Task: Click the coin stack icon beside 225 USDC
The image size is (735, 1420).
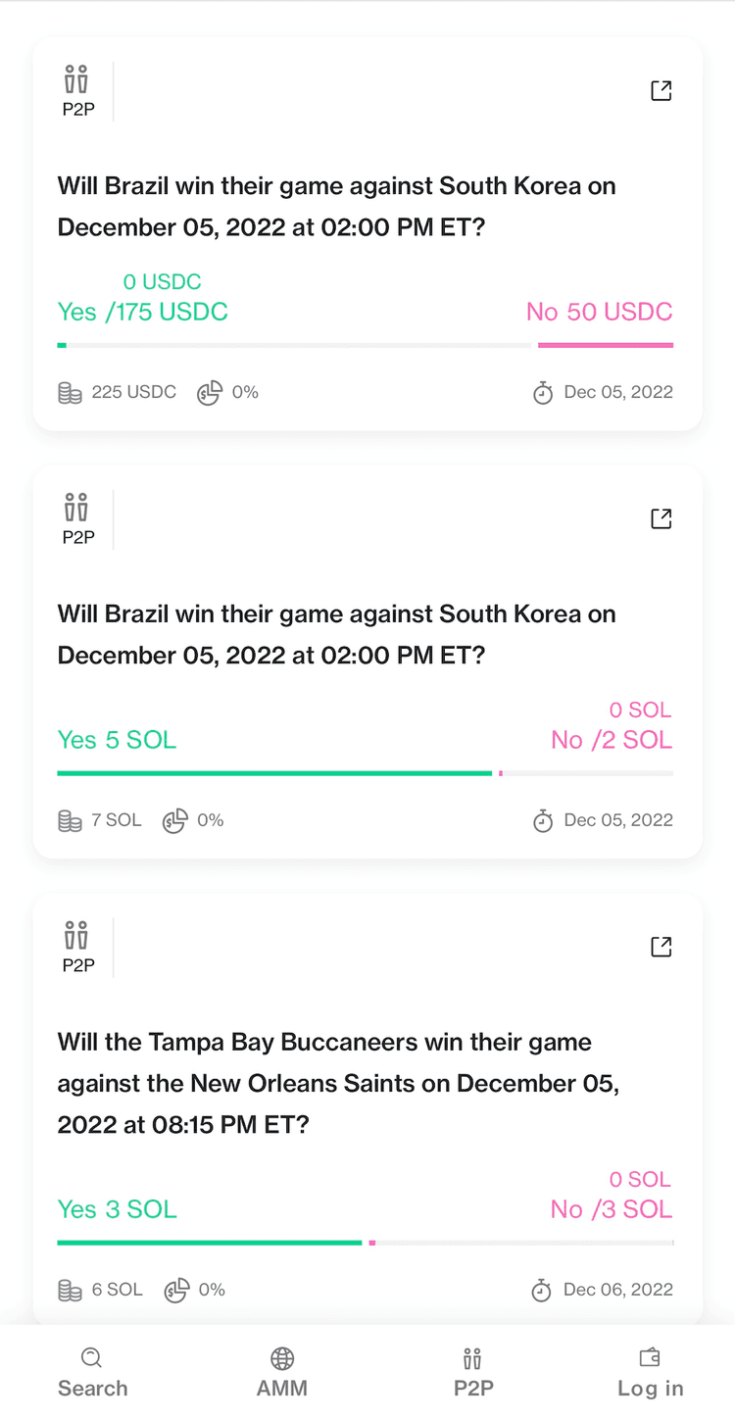Action: 70,393
